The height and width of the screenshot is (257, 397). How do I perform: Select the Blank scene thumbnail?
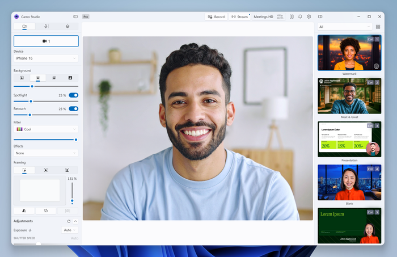349,182
